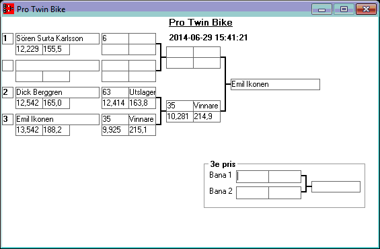Click the Bana 2 first input field
Viewport: 380px width, 249px height.
(x=252, y=192)
